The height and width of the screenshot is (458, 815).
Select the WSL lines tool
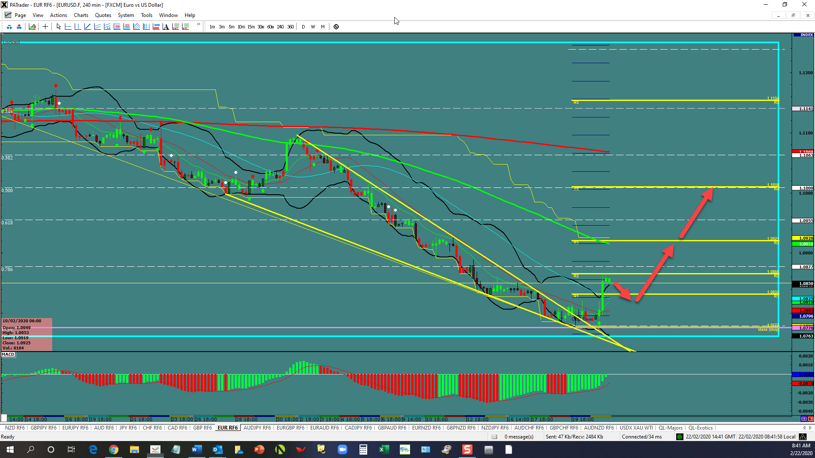[185, 27]
